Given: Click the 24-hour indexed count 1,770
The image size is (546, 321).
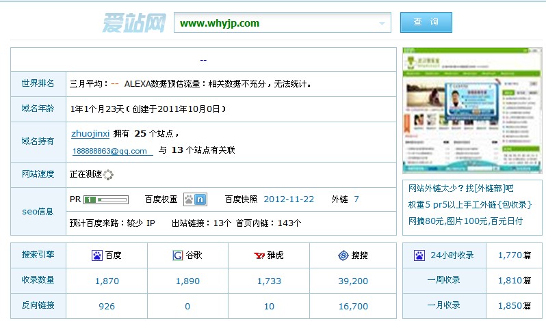Looking at the screenshot, I should tap(510, 255).
